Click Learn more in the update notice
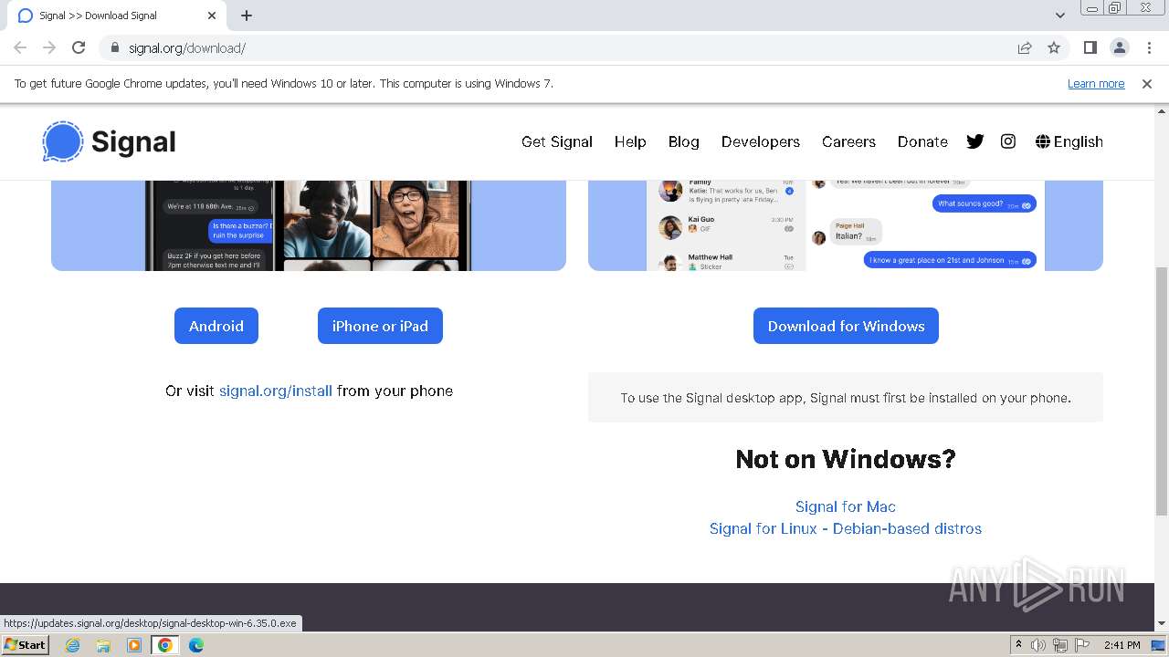Screen dimensions: 1169x657 pos(1096,83)
